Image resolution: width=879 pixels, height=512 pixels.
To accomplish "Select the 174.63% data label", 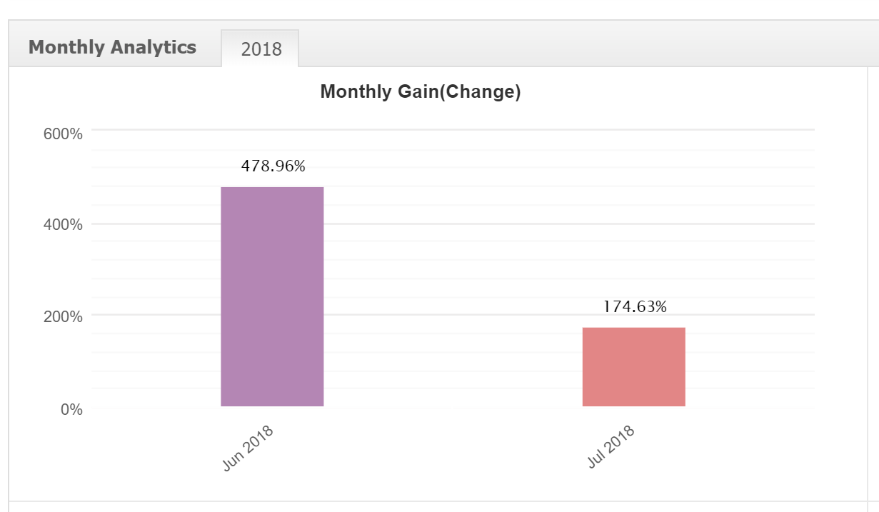I will (x=635, y=307).
